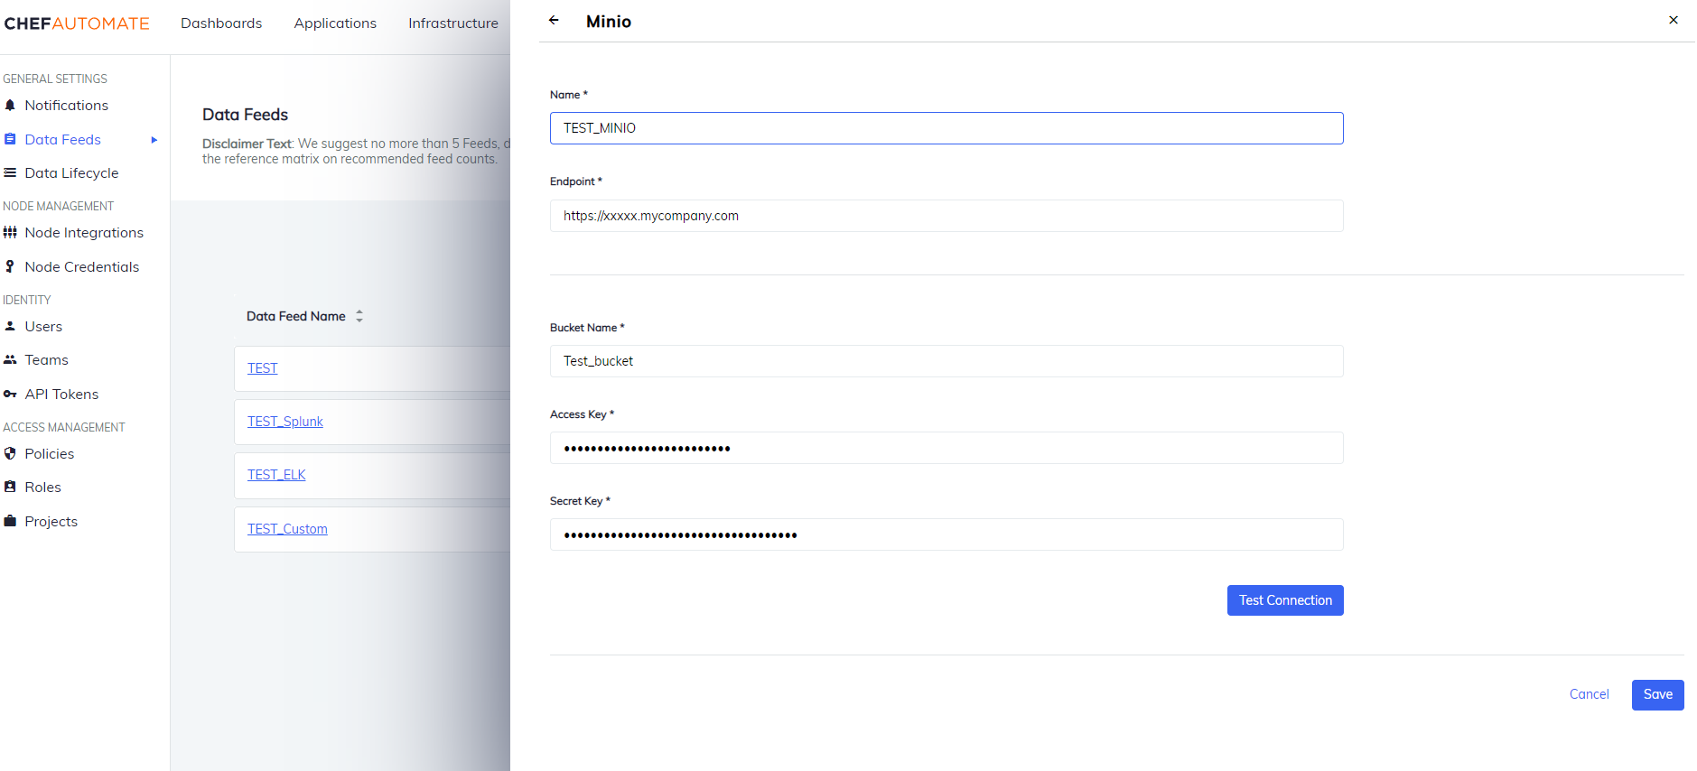Viewport: 1697px width, 771px height.
Task: Open Users page
Action: click(43, 327)
